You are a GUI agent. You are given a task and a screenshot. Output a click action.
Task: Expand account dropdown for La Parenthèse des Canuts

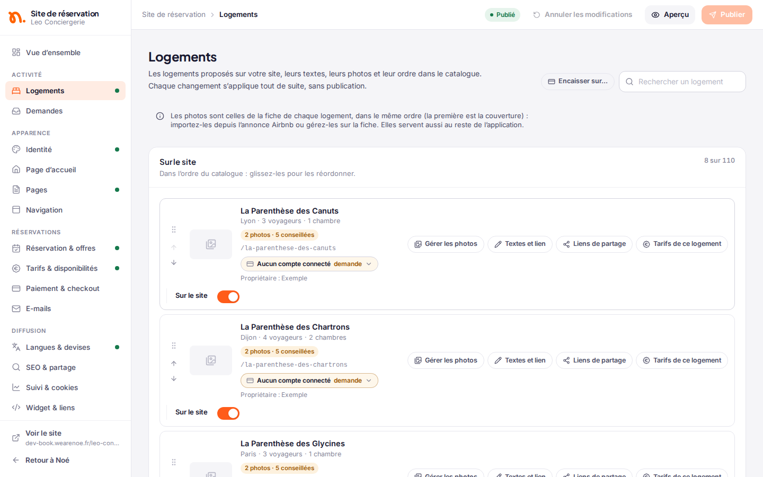(x=309, y=264)
